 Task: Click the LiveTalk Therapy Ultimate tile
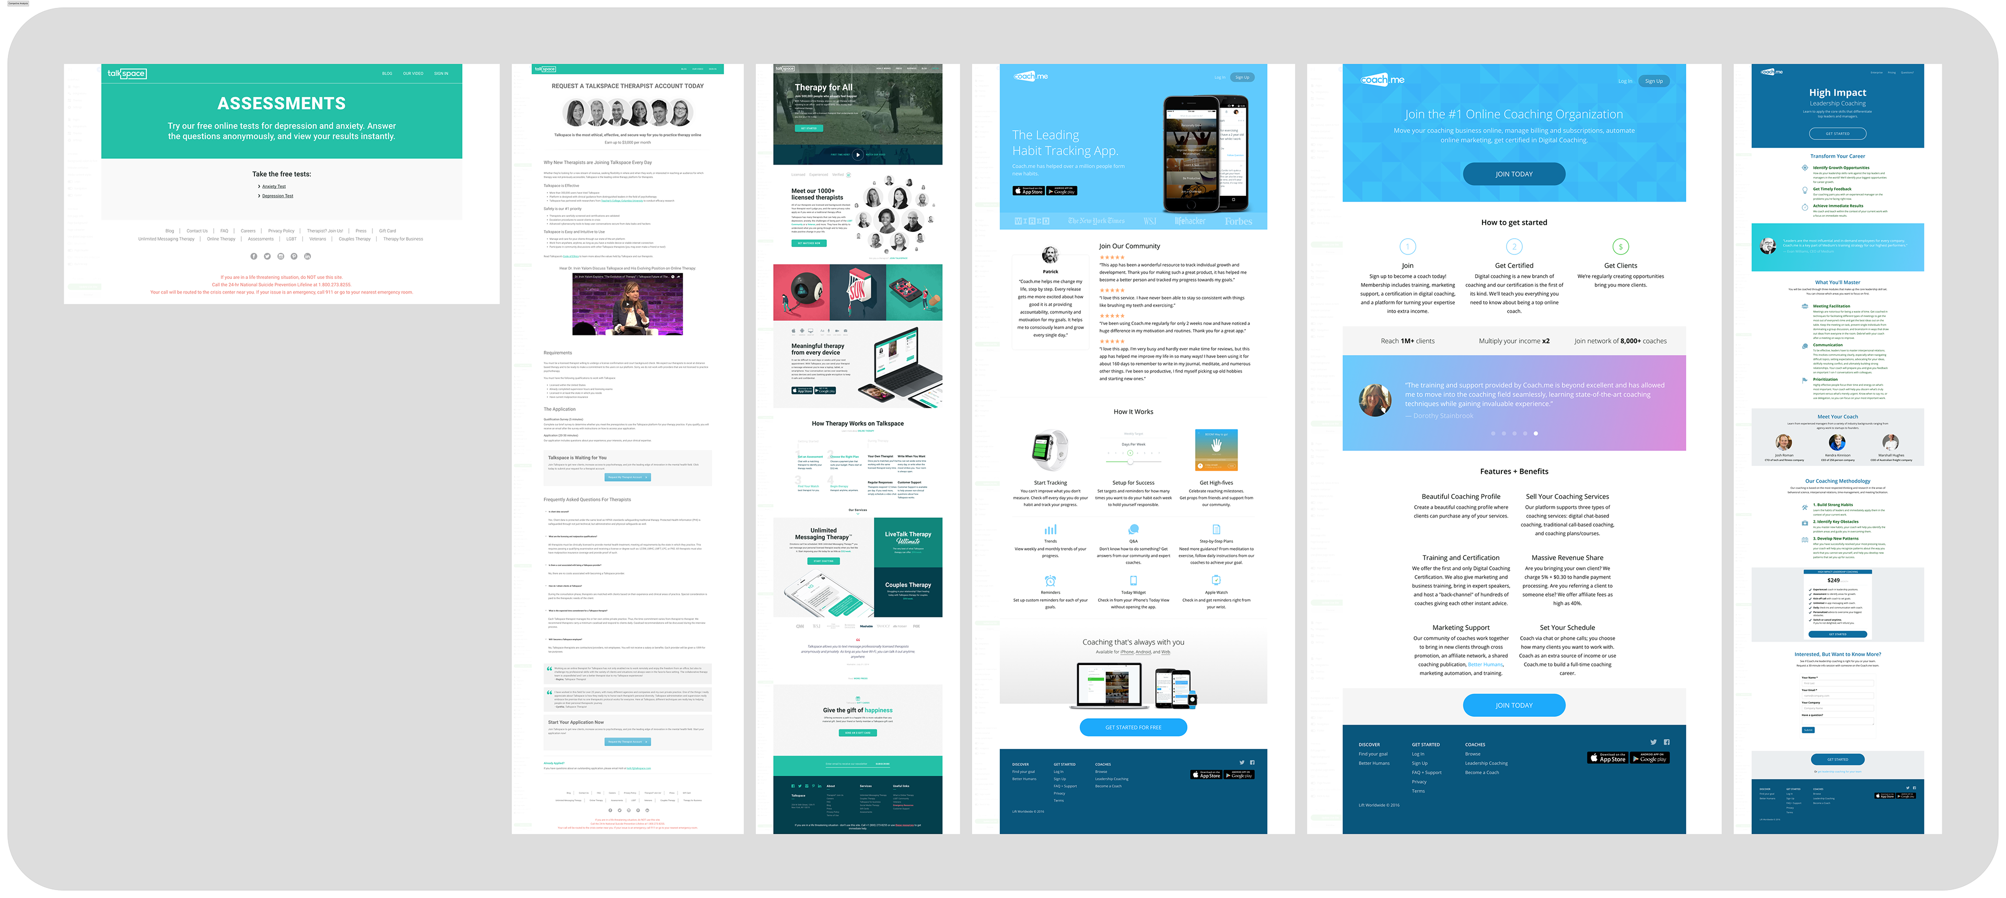908,542
